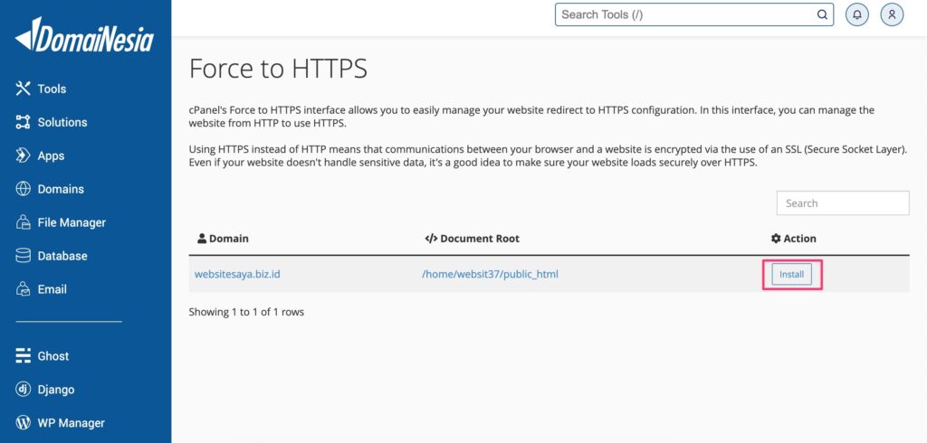Open the user account menu
This screenshot has width=927, height=443.
(893, 14)
